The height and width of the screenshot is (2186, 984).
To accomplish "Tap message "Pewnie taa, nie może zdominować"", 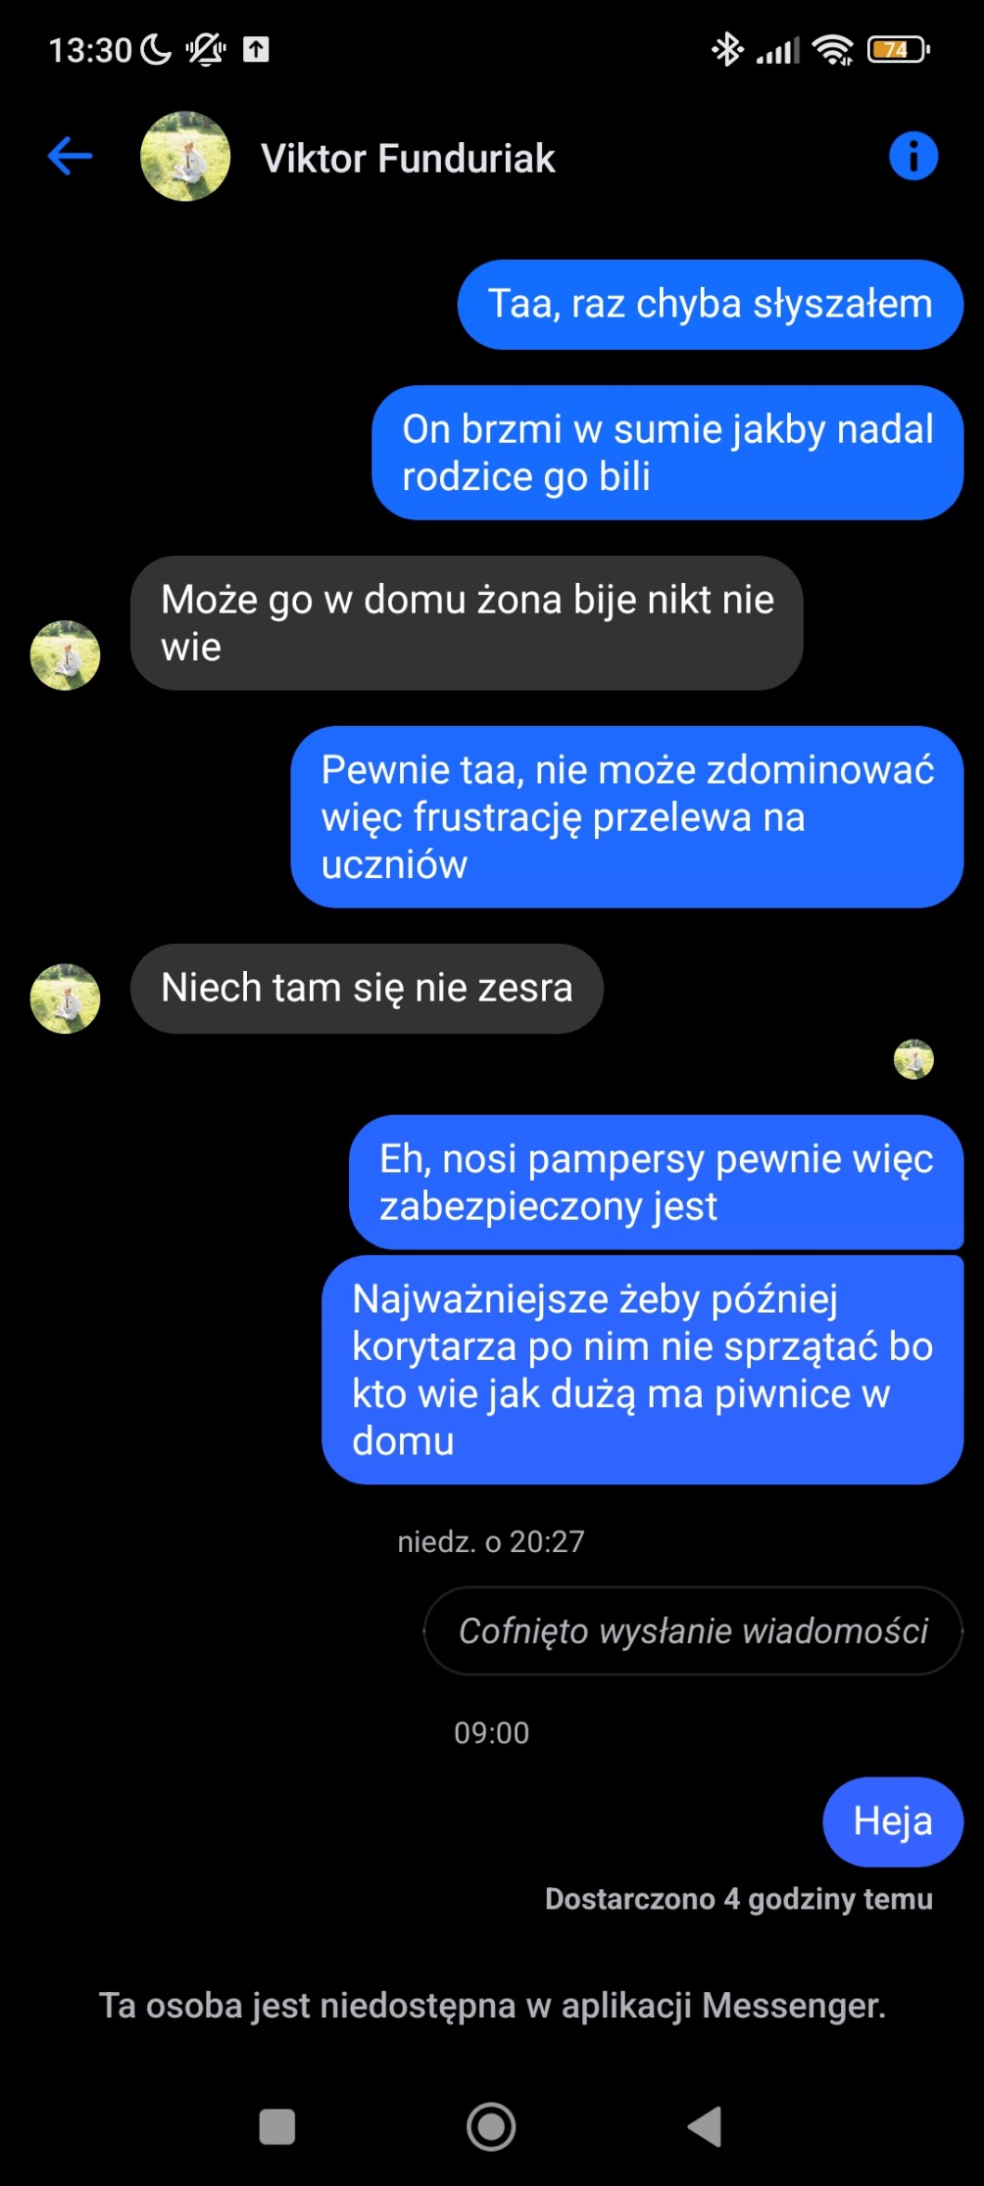I will click(x=627, y=817).
